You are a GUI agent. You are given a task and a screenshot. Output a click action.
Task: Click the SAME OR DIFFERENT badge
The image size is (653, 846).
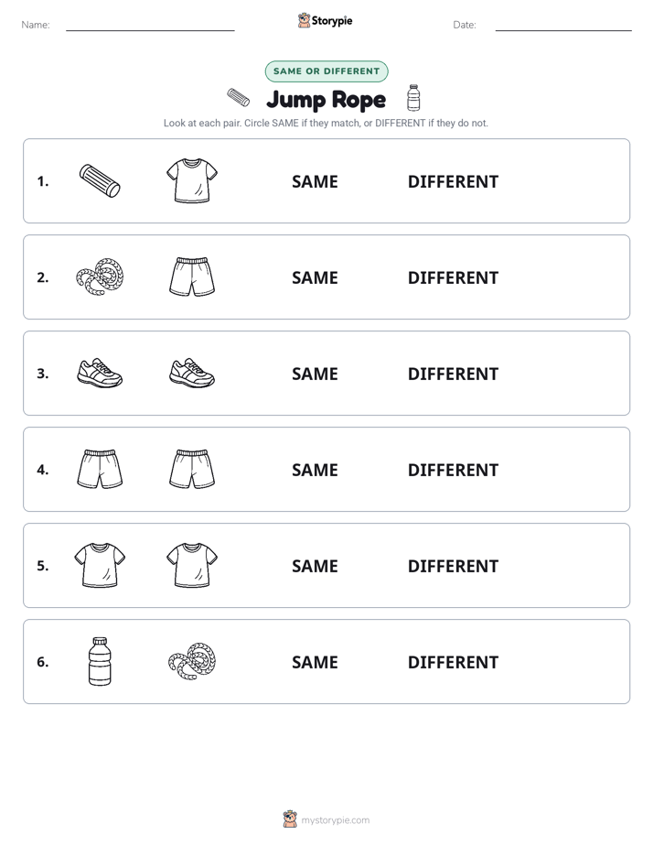click(326, 71)
